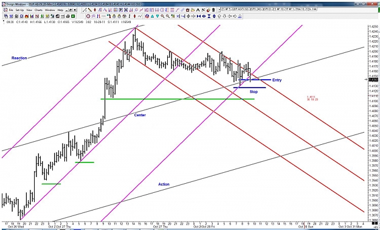
Task: Select the Center label on chart
Action: [140, 115]
